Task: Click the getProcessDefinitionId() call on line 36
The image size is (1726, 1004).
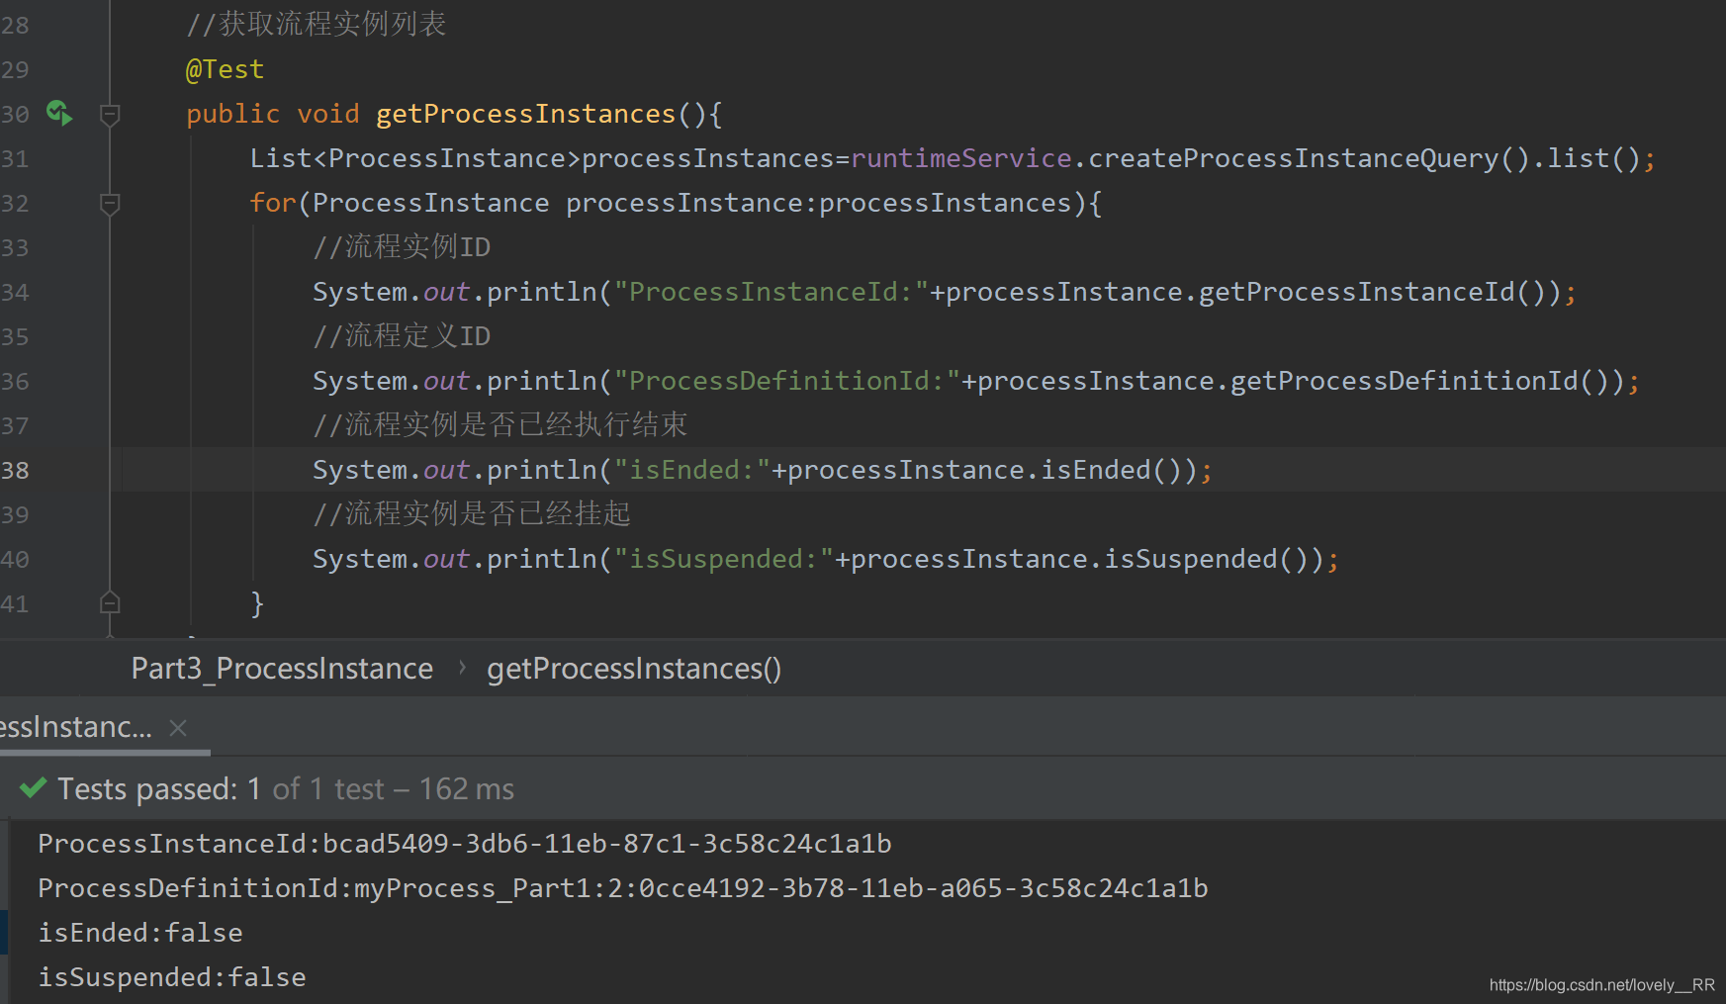Action: [x=1419, y=381]
